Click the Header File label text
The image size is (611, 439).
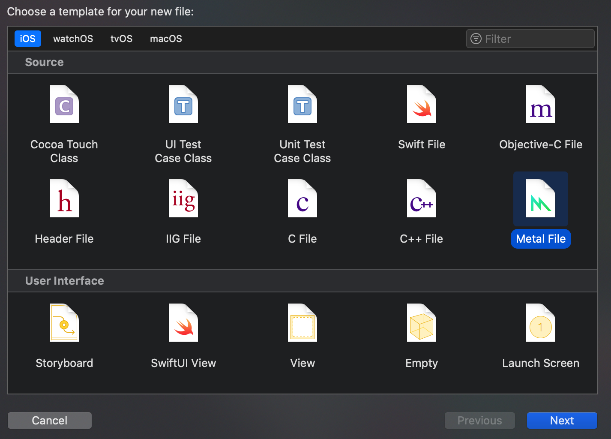pyautogui.click(x=64, y=239)
